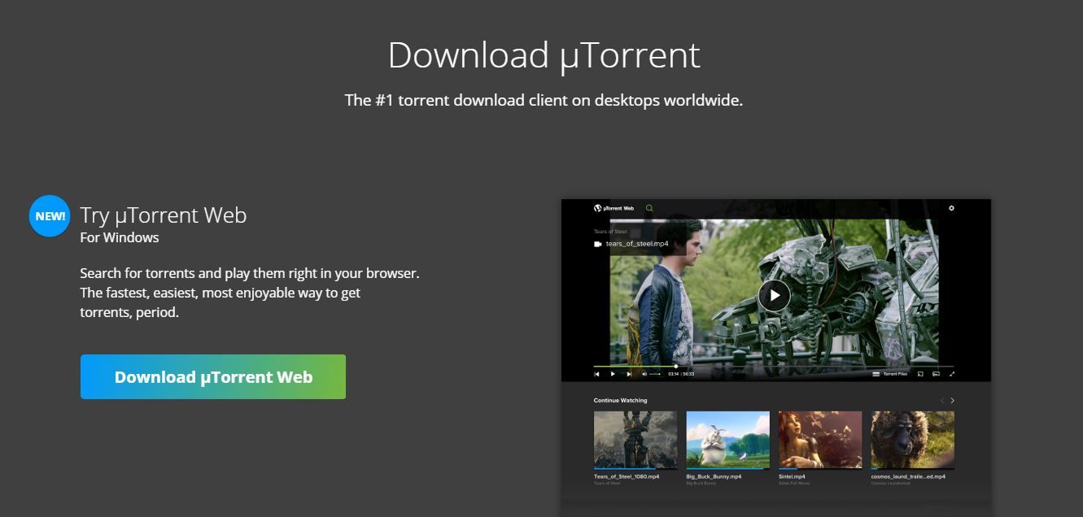Click the For Windows subtitle
Screen dimensions: 1083x517
(x=120, y=237)
